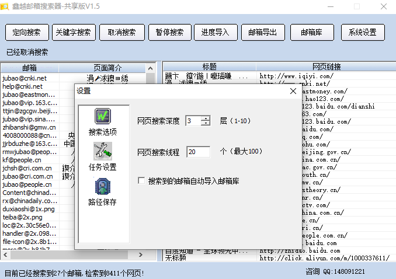Open the 任务设置 task settings icon
The image size is (396, 279).
[x=103, y=156]
